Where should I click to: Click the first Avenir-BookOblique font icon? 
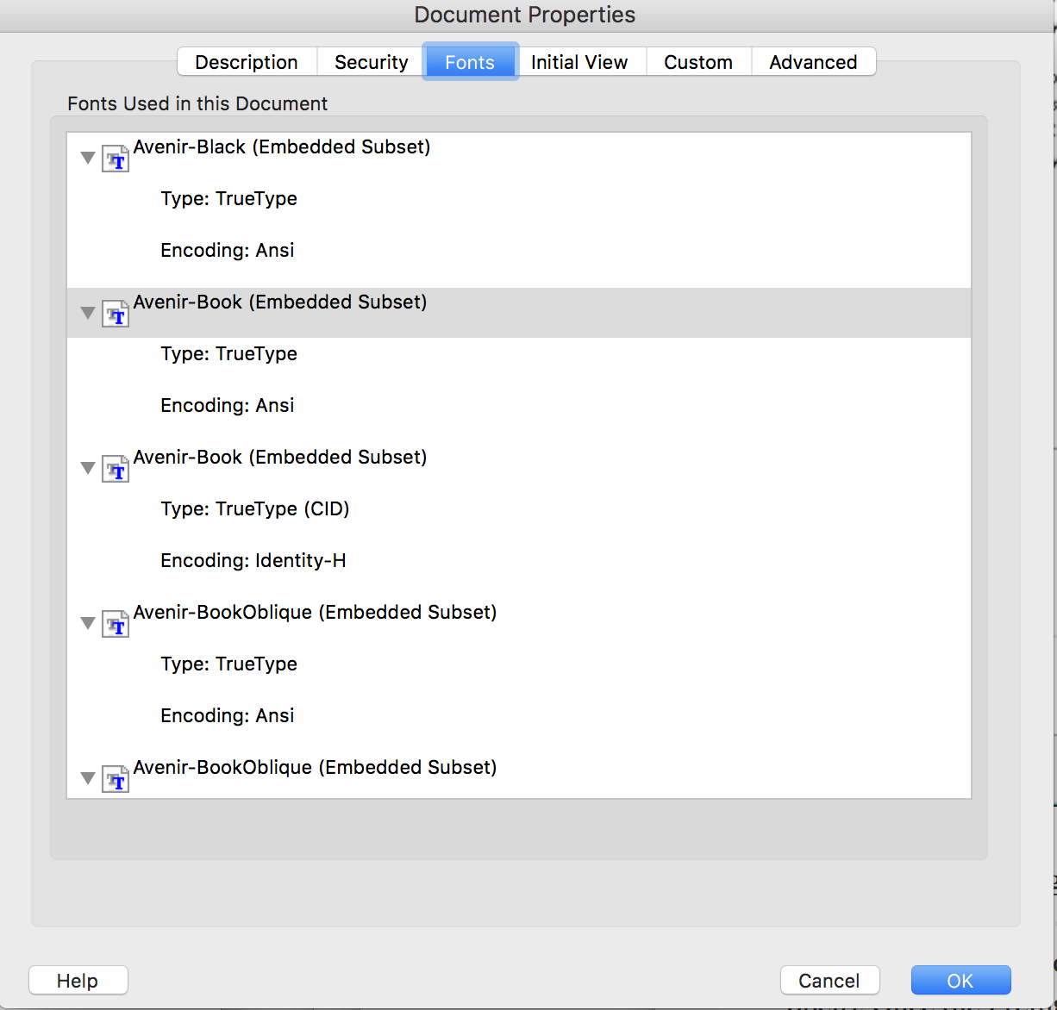(116, 625)
